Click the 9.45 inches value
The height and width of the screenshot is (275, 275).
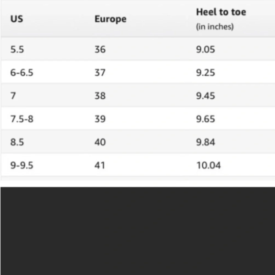tap(205, 96)
